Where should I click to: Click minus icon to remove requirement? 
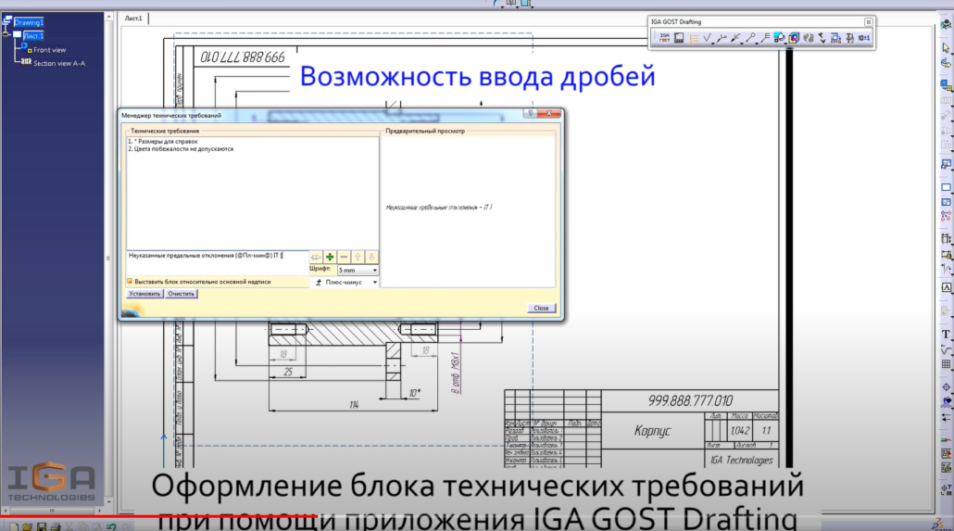[344, 256]
